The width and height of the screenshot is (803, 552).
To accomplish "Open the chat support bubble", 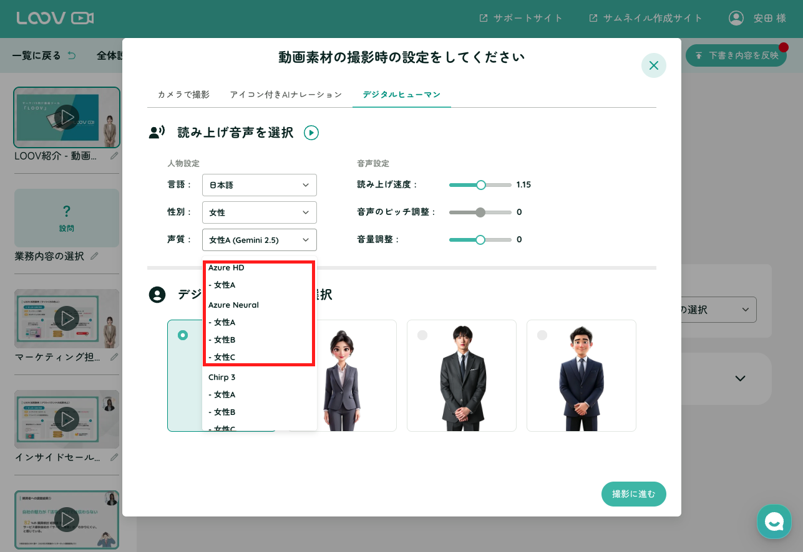I will 774,521.
